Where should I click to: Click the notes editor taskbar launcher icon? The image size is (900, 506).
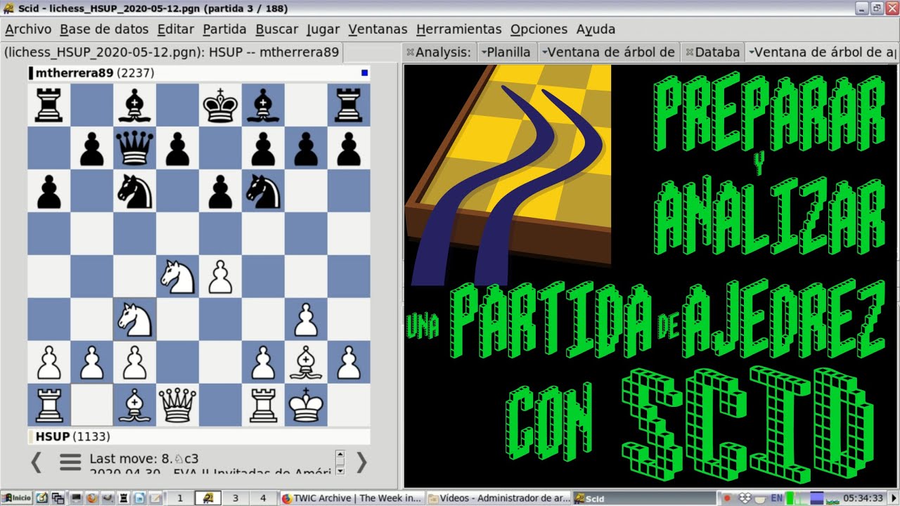(42, 498)
